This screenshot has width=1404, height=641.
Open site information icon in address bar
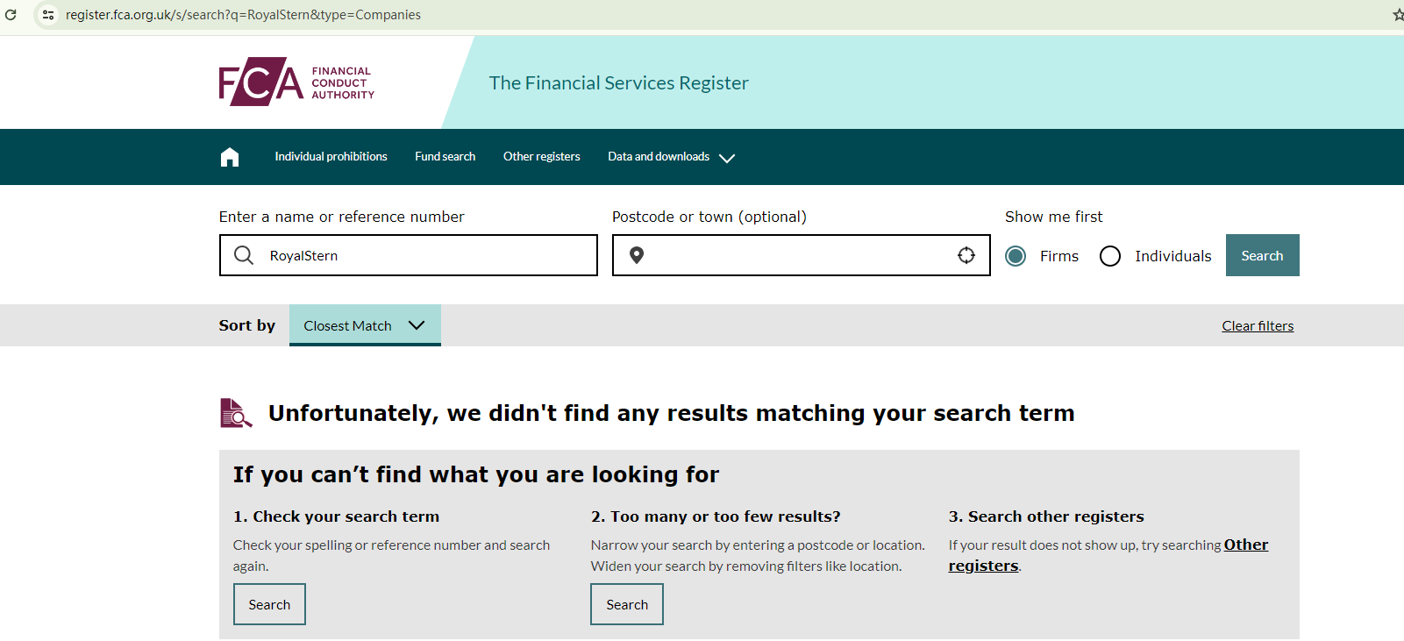[x=48, y=15]
